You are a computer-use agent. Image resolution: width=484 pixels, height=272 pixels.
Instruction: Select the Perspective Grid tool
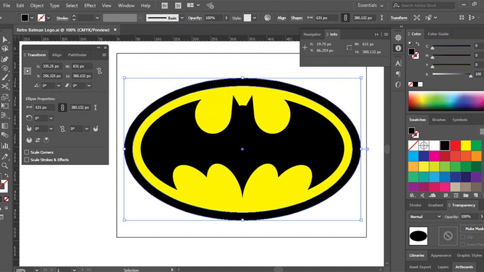click(5, 116)
